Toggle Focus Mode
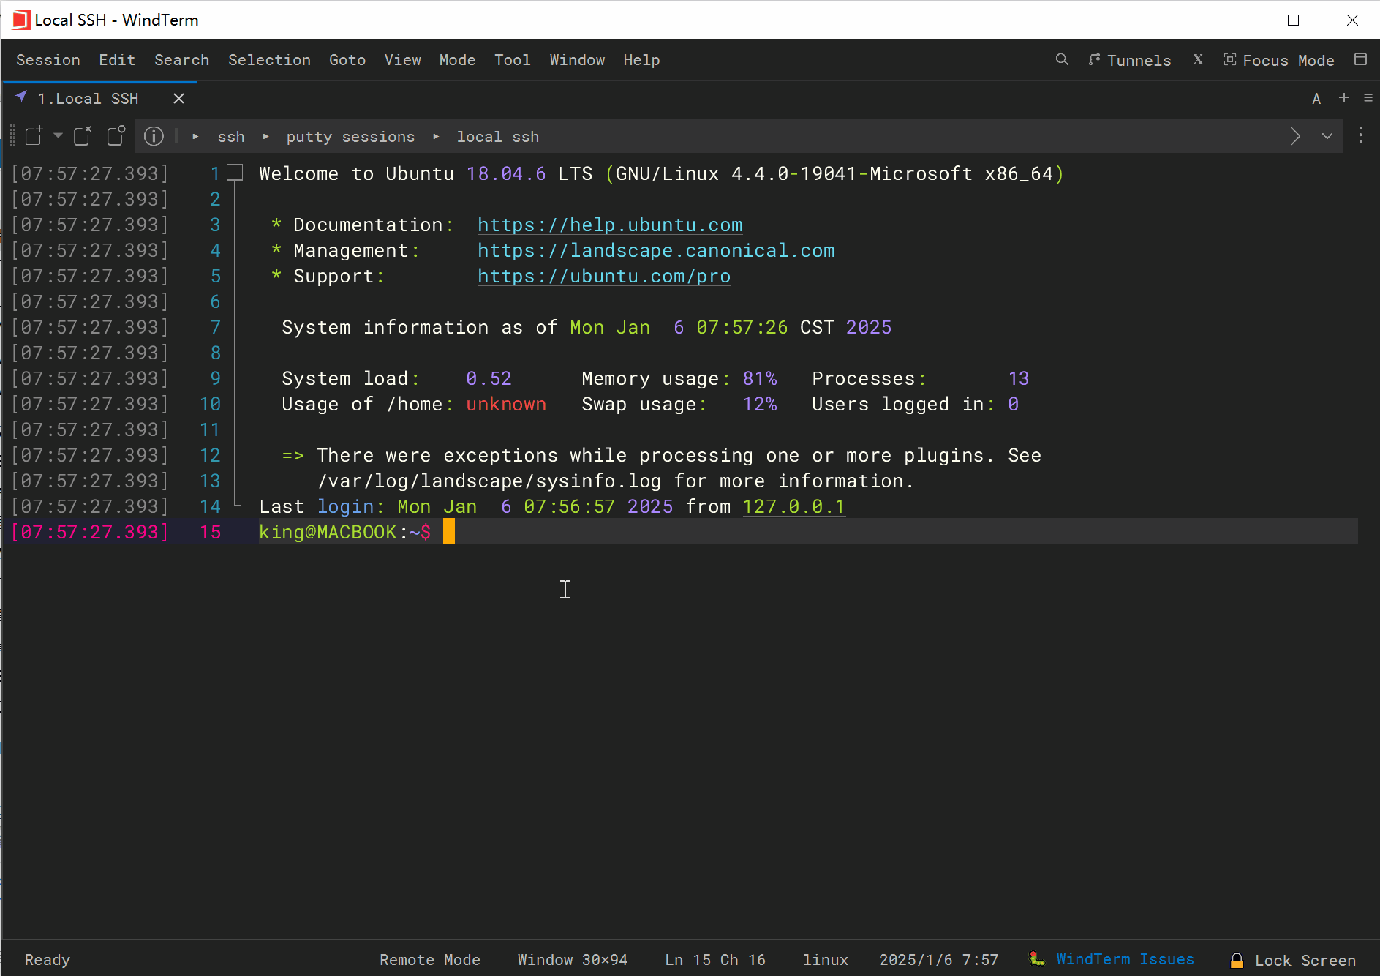The height and width of the screenshot is (976, 1380). 1279,60
